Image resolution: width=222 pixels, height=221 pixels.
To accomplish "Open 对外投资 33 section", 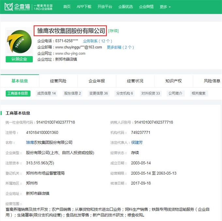I will point(151,93).
